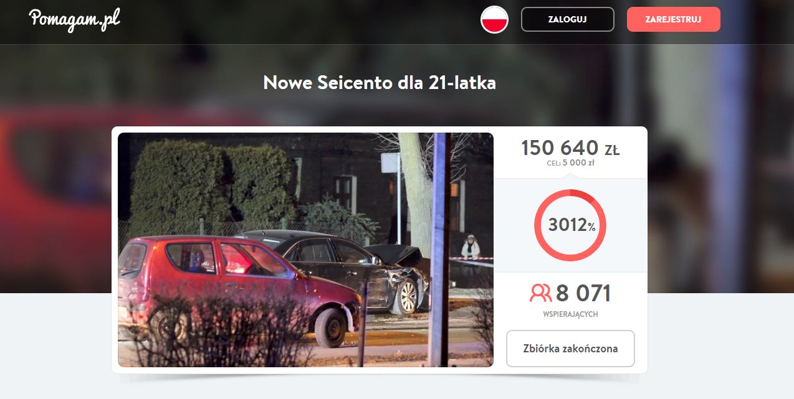Click the supporters people icon
794x399 pixels.
point(540,293)
